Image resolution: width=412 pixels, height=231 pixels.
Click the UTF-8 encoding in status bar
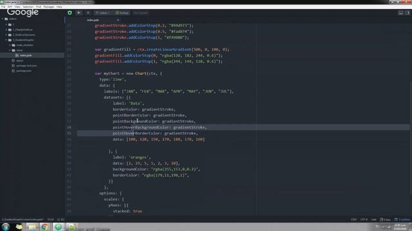[364, 219]
